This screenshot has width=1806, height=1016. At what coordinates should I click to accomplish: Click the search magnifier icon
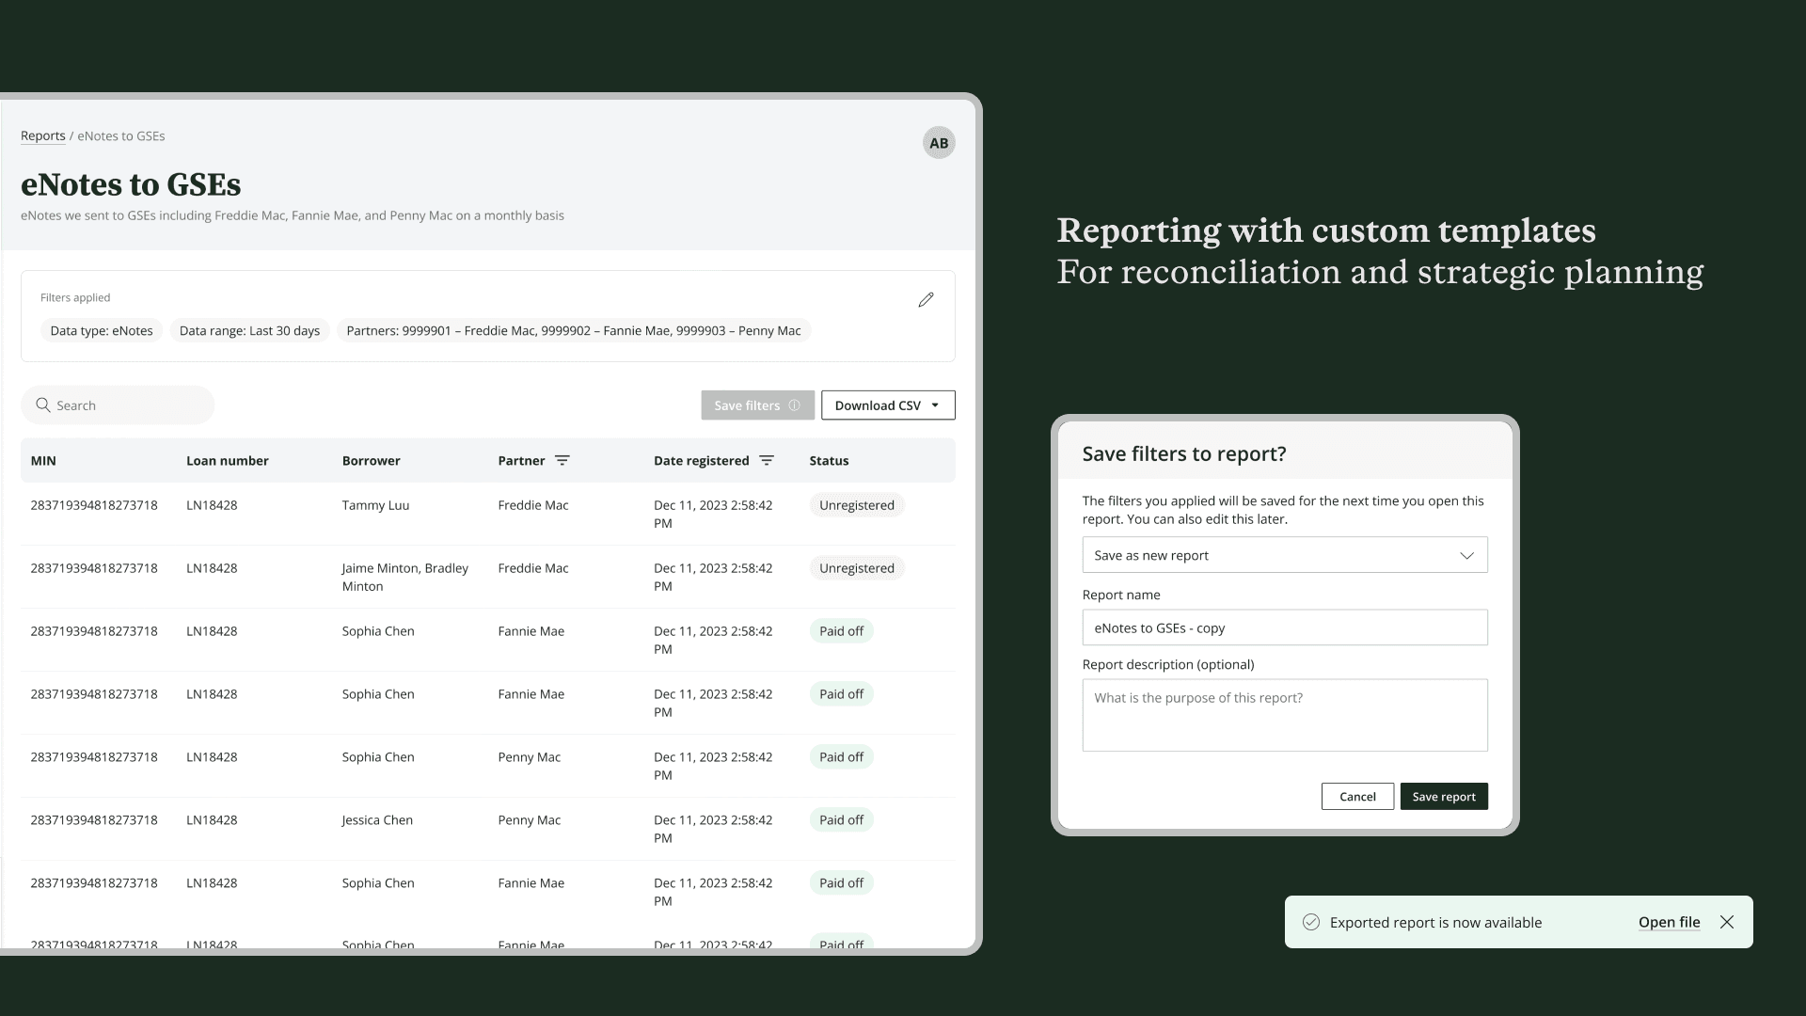pyautogui.click(x=43, y=405)
